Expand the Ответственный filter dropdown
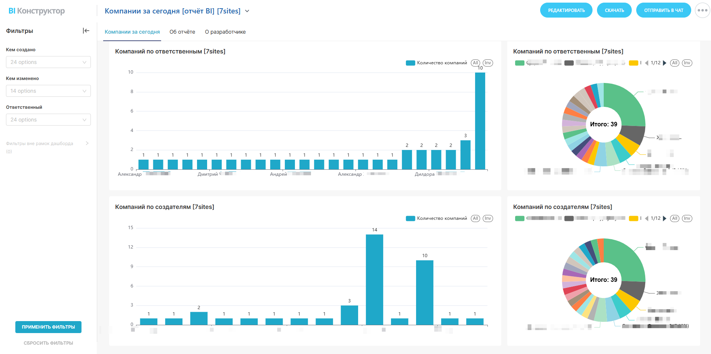 pos(48,120)
